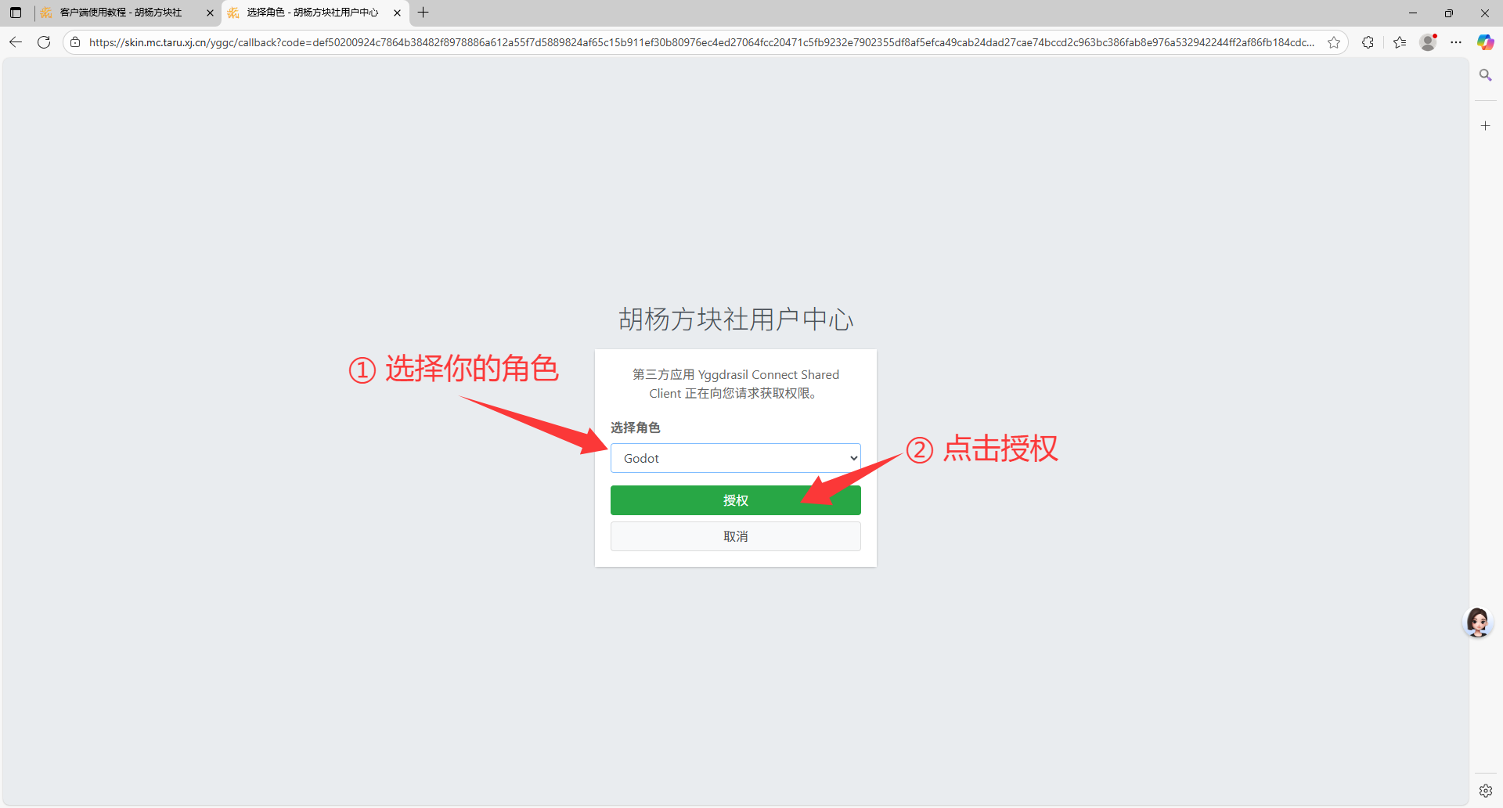Screen dimensions: 1503x808
Task: Open the favorites list icon
Action: tap(1400, 42)
